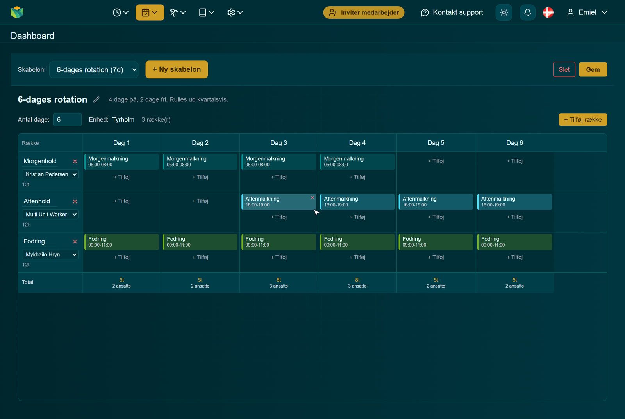
Task: Add another shift under Fodring Dag 3
Action: pos(279,257)
